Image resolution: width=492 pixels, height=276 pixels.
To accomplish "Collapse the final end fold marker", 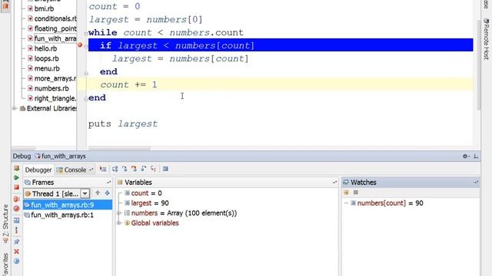I will [x=85, y=99].
